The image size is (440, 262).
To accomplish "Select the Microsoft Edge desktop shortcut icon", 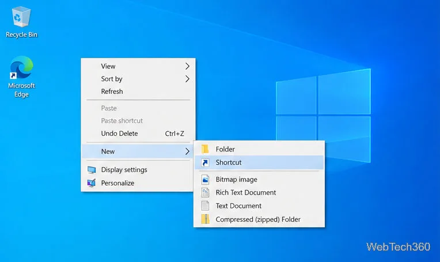I will pos(21,67).
